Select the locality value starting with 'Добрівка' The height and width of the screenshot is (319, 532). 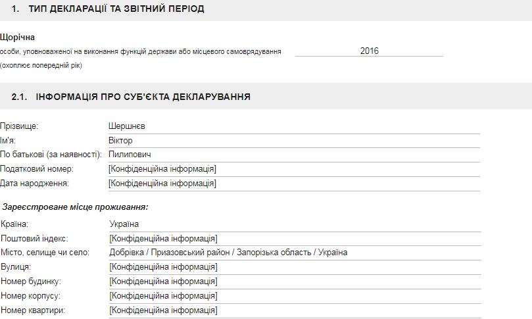pos(228,253)
